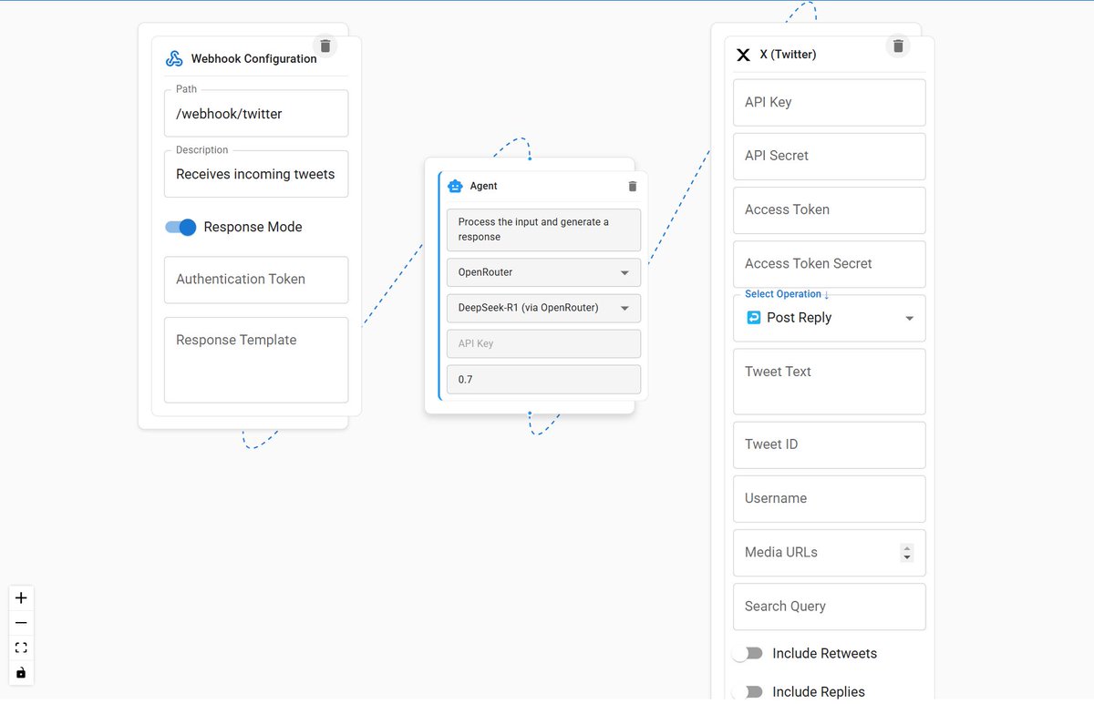This screenshot has width=1094, height=704.
Task: Click the Description field Receives incoming tweets
Action: click(256, 173)
